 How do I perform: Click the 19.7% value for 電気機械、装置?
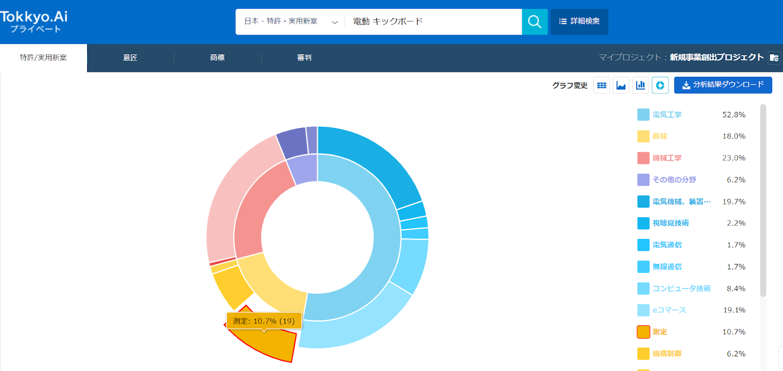[x=734, y=201]
